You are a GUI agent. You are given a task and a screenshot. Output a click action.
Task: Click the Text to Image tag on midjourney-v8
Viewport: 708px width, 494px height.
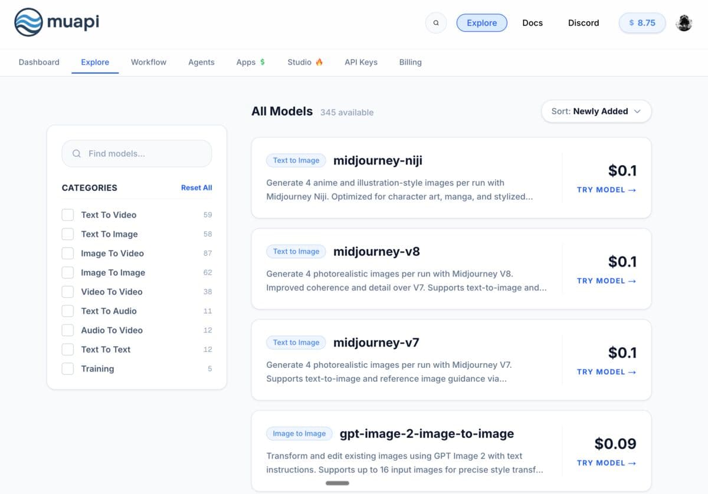tap(296, 251)
